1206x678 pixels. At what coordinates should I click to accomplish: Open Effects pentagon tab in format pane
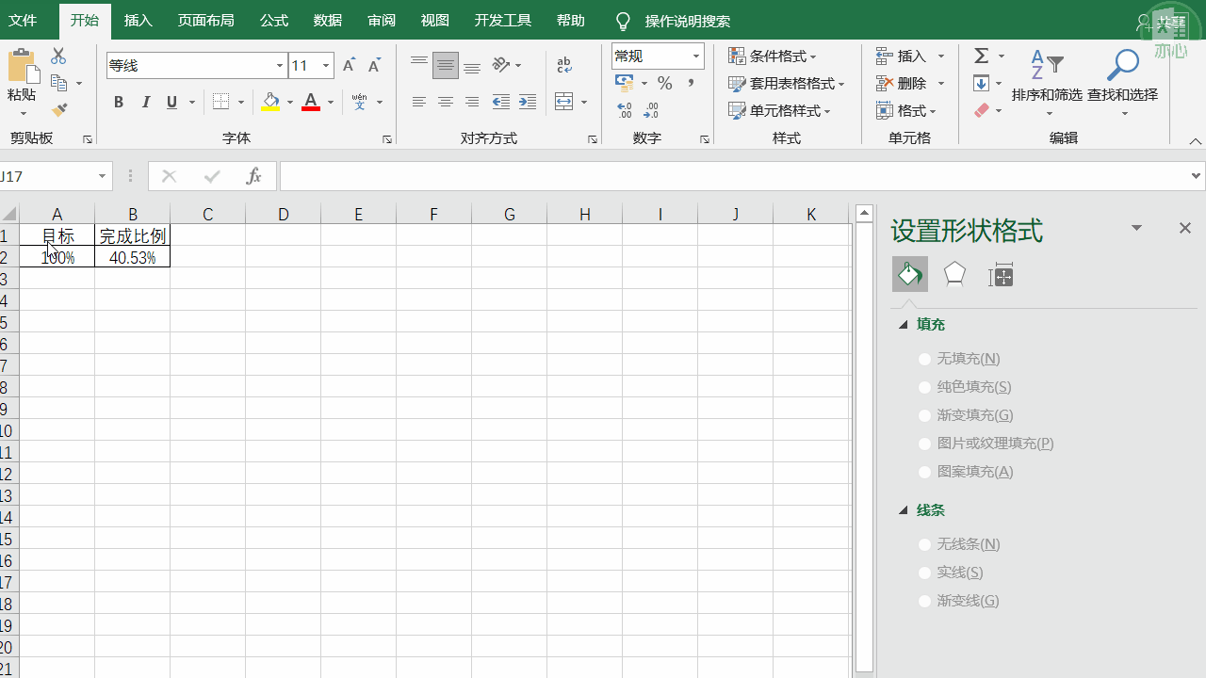954,274
